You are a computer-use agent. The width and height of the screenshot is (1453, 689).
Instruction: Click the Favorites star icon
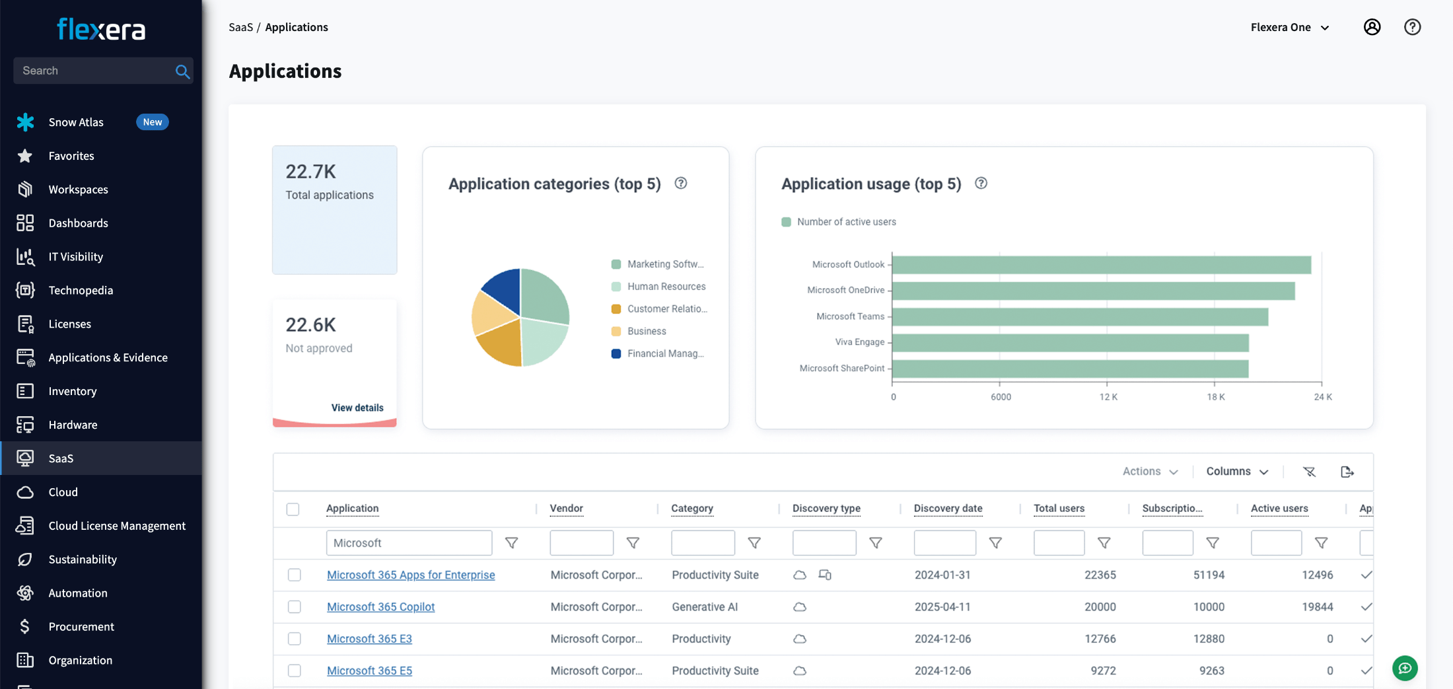click(25, 156)
